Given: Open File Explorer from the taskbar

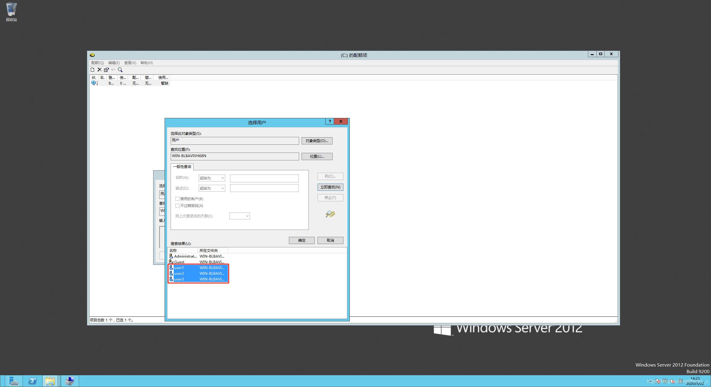Looking at the screenshot, I should pyautogui.click(x=50, y=381).
